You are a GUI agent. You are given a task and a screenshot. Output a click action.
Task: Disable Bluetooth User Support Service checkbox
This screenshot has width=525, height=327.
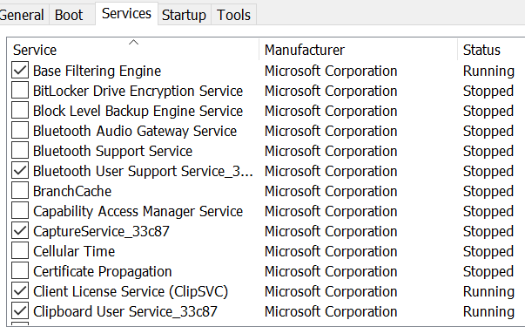pos(20,171)
